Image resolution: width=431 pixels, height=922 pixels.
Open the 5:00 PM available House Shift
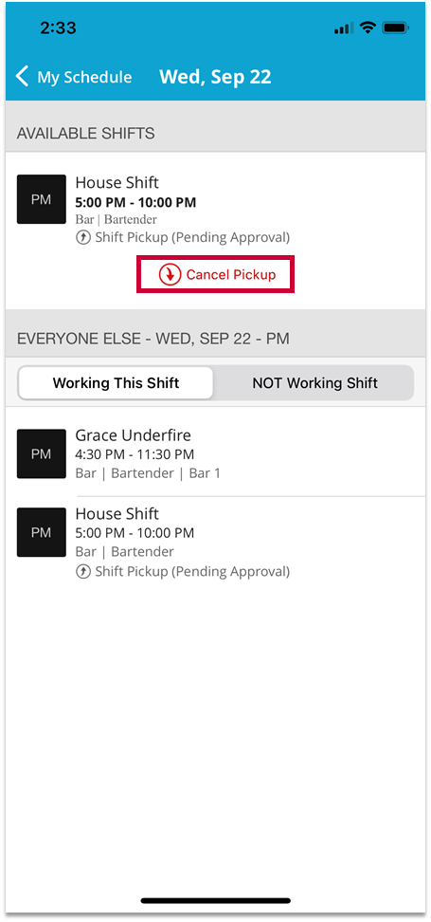point(216,211)
